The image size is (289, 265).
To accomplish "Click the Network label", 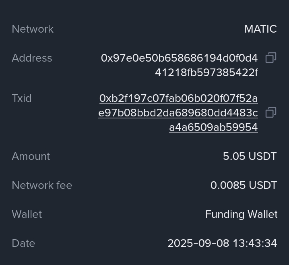I will pyautogui.click(x=33, y=29).
